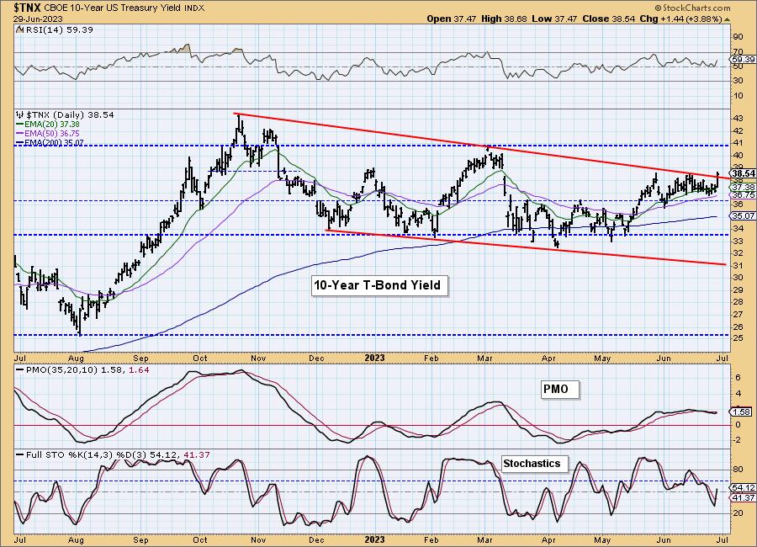Click the bold 38.54 last-price tag on the right axis
This screenshot has width=757, height=547.
[x=743, y=173]
